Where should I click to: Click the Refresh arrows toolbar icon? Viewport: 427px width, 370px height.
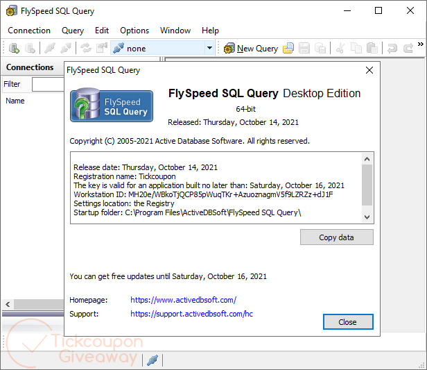86,49
